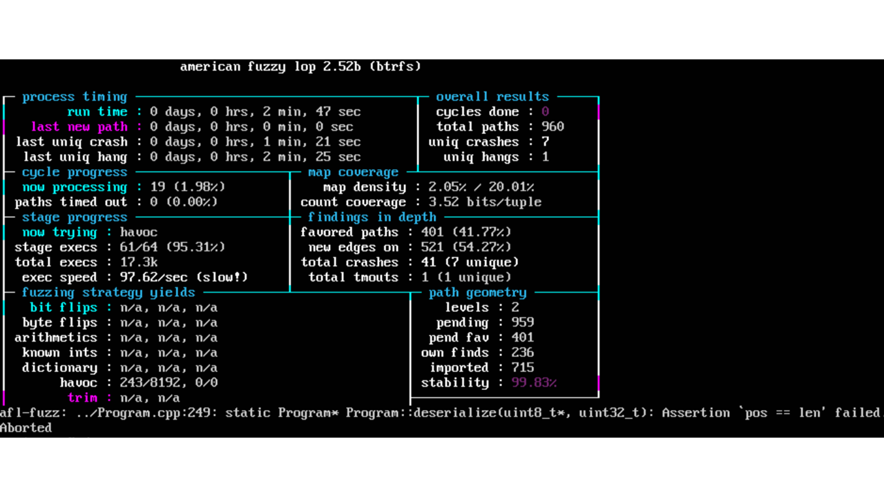The width and height of the screenshot is (884, 497).
Task: Click the exec speed value '97.62/sec (slow!)'
Action: pos(184,277)
